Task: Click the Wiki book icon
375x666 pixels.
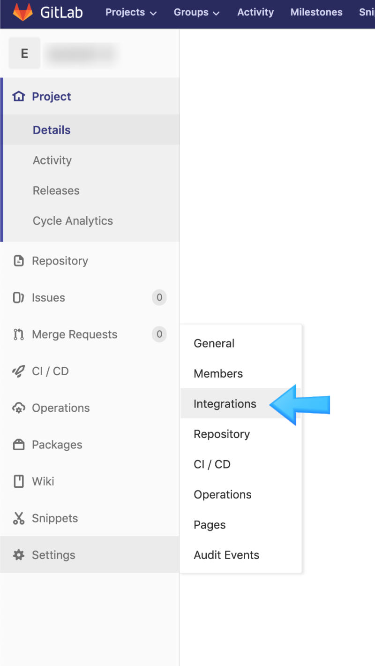Action: [x=19, y=482]
